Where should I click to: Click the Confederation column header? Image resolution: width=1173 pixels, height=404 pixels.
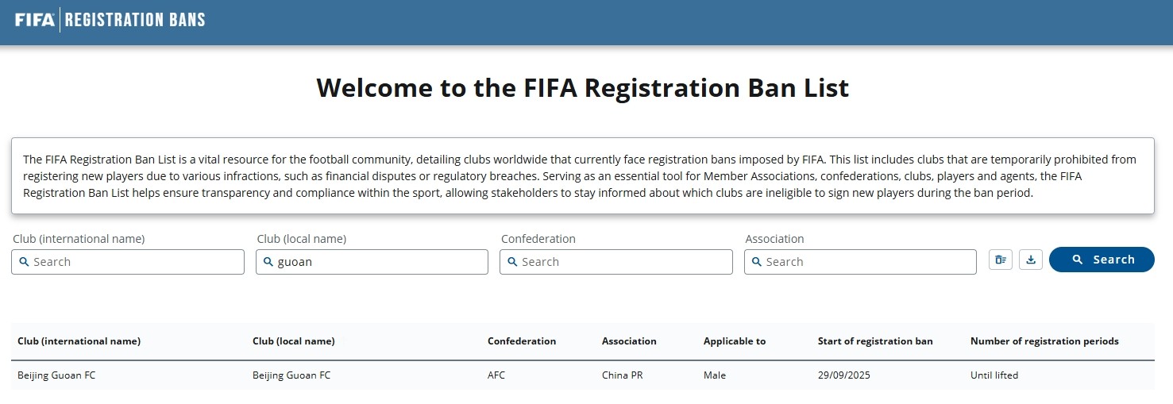522,341
